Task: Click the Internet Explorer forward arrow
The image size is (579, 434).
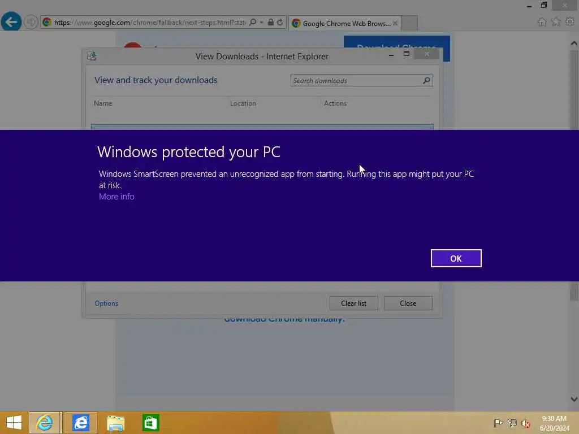Action: (x=31, y=22)
